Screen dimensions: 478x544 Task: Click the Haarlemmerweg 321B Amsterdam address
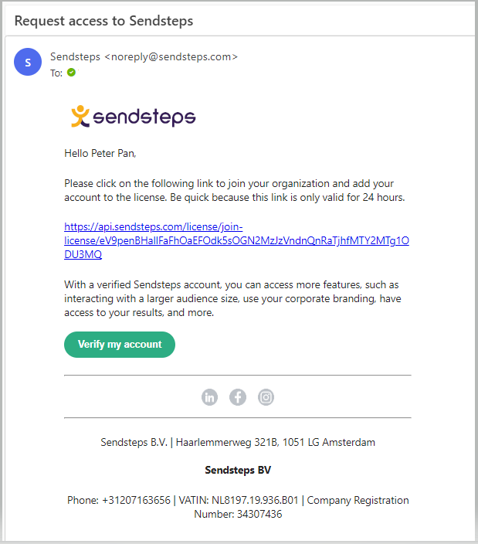[x=276, y=442]
